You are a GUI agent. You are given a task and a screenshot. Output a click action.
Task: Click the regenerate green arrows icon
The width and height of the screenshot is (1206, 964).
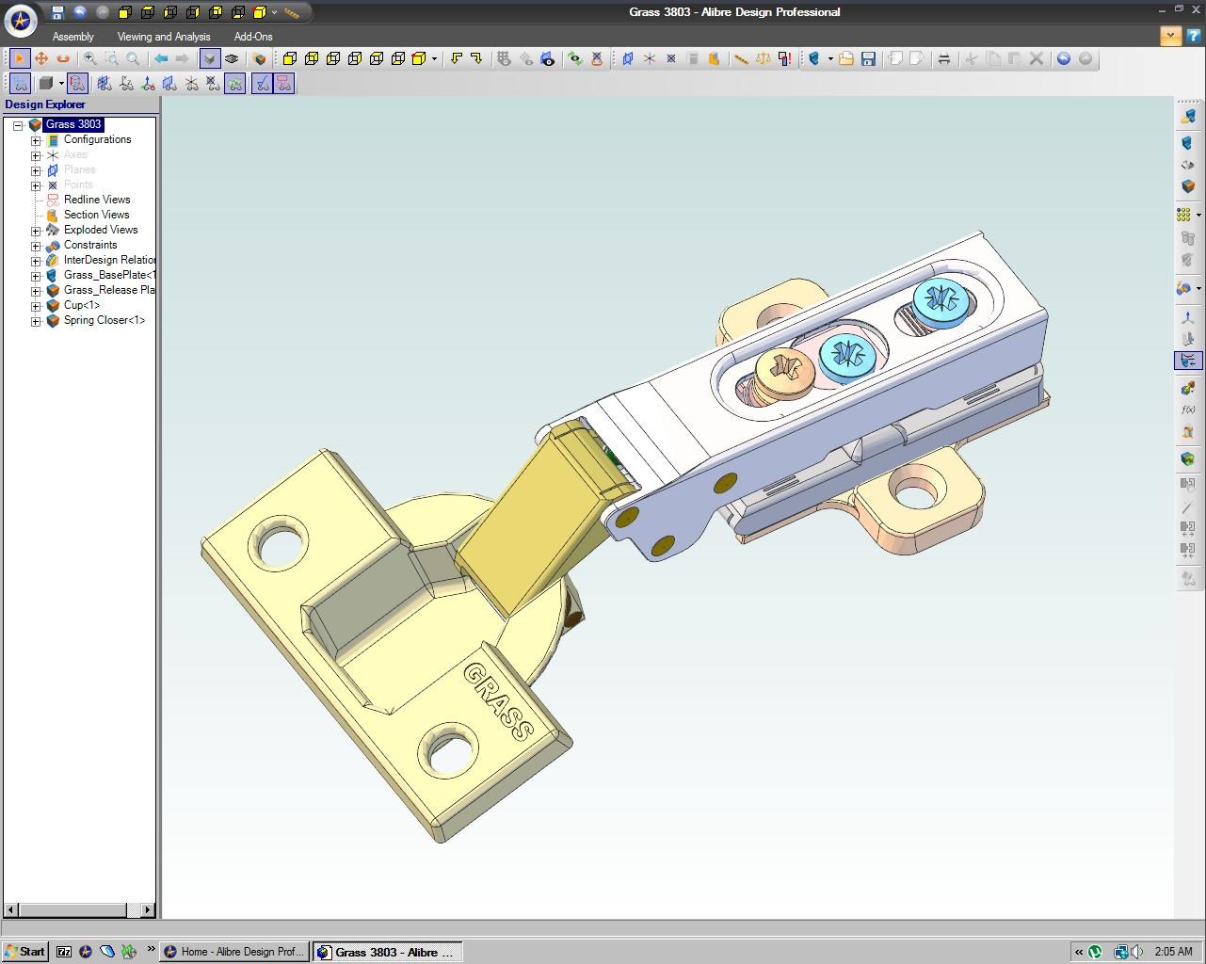[x=575, y=58]
